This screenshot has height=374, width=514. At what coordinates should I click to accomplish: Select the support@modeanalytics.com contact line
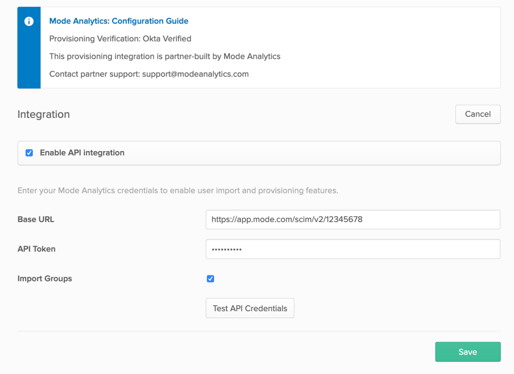[149, 74]
